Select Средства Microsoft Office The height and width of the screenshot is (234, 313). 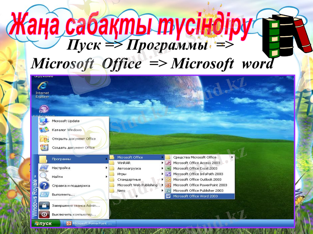pos(195,157)
